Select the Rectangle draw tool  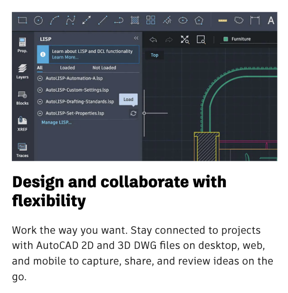point(22,20)
